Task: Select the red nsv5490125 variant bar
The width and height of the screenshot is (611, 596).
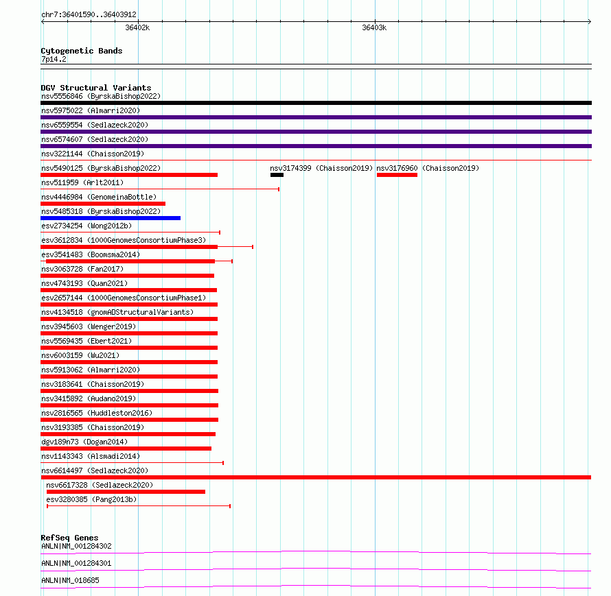Action: pyautogui.click(x=129, y=175)
